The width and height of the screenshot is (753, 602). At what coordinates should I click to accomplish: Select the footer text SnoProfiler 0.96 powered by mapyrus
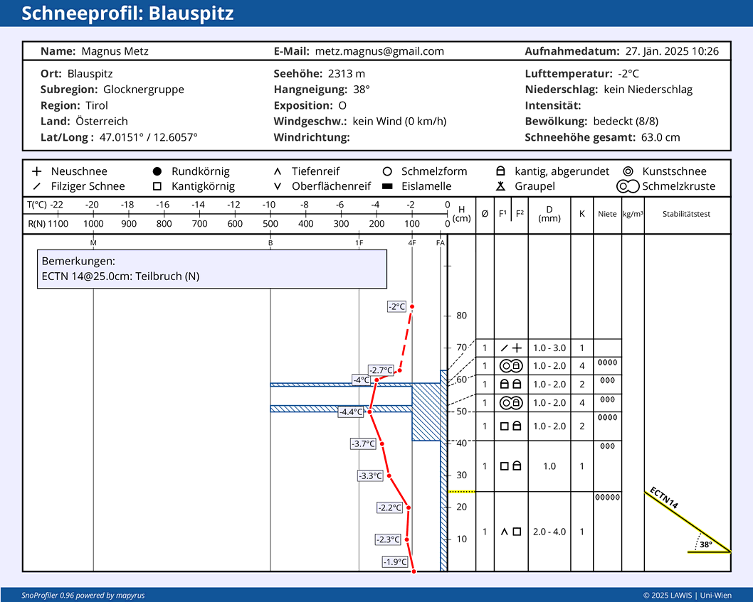[83, 596]
